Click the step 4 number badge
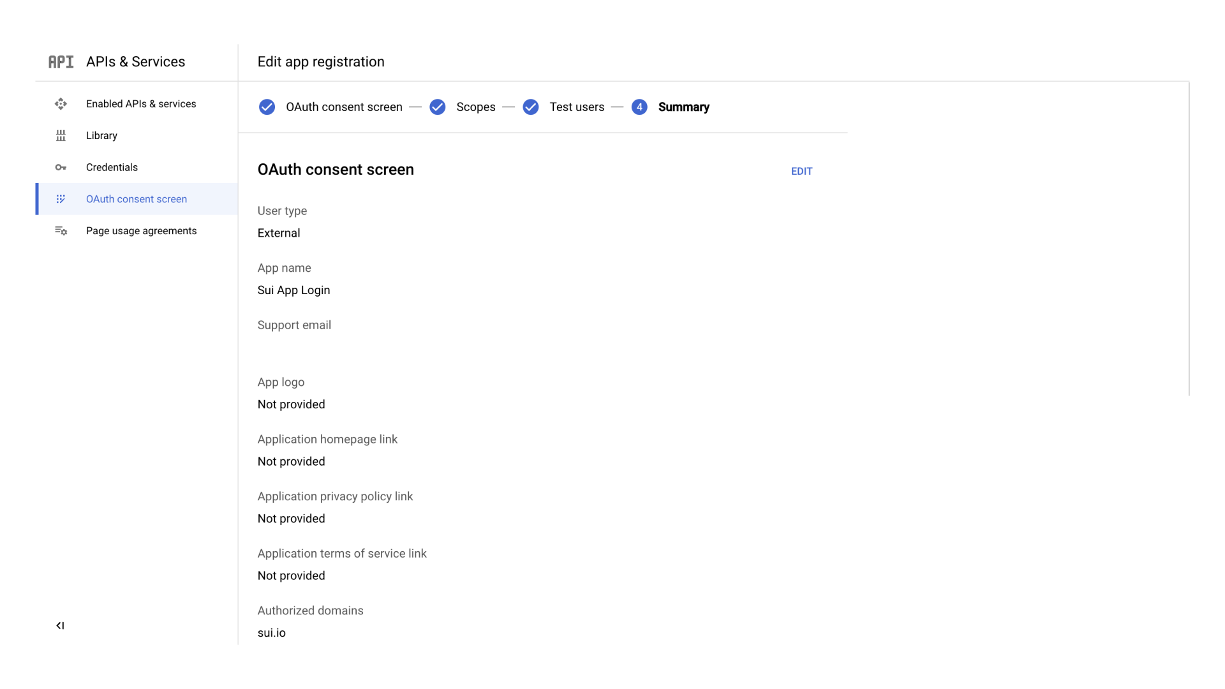Screen dimensions: 1225x689 639,107
